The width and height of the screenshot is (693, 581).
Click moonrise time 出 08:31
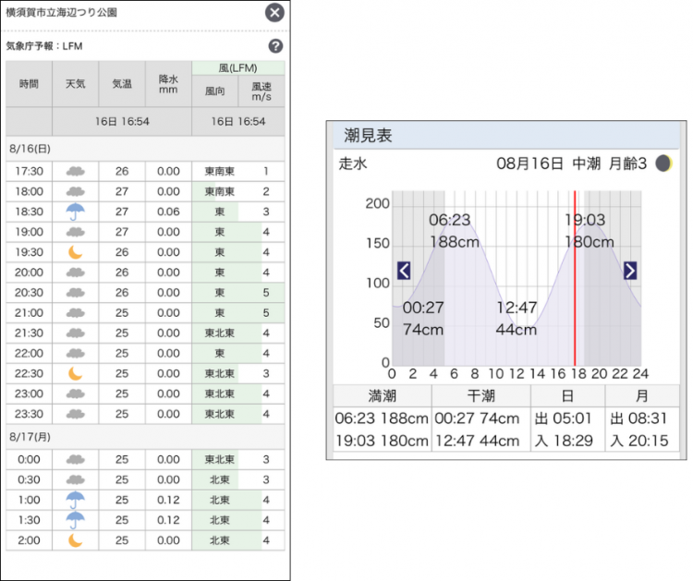[x=638, y=418]
